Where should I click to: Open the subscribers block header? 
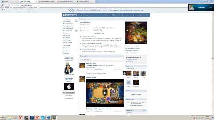coord(136,66)
